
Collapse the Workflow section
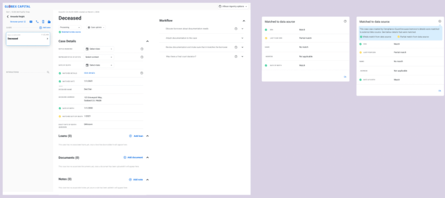(x=244, y=21)
